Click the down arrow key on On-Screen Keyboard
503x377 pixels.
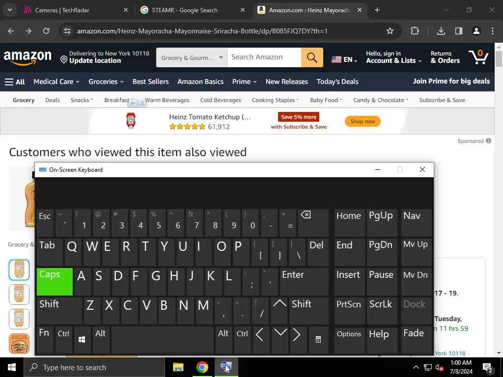(x=280, y=340)
